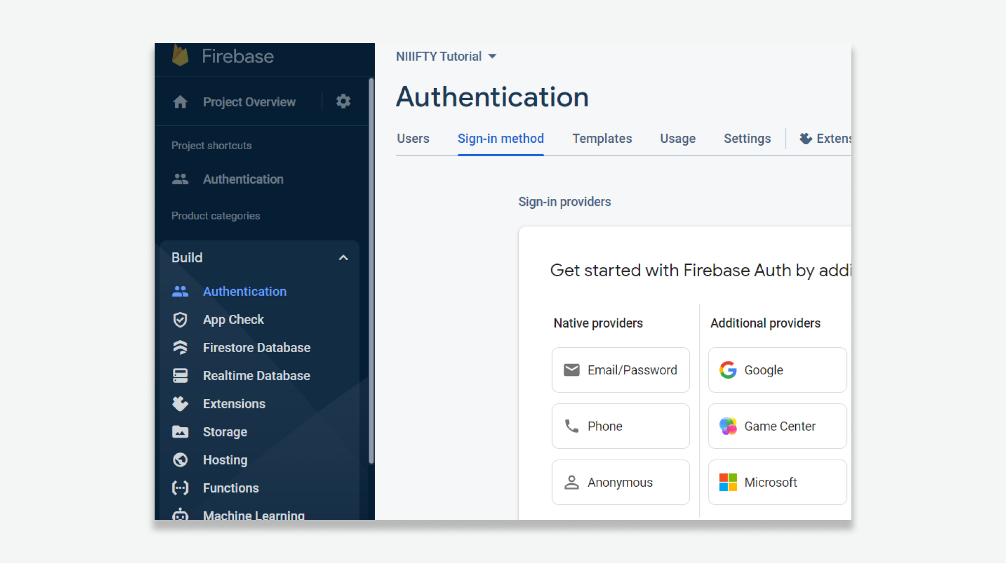1006x563 pixels.
Task: Open the Extensions tab label
Action: click(834, 138)
